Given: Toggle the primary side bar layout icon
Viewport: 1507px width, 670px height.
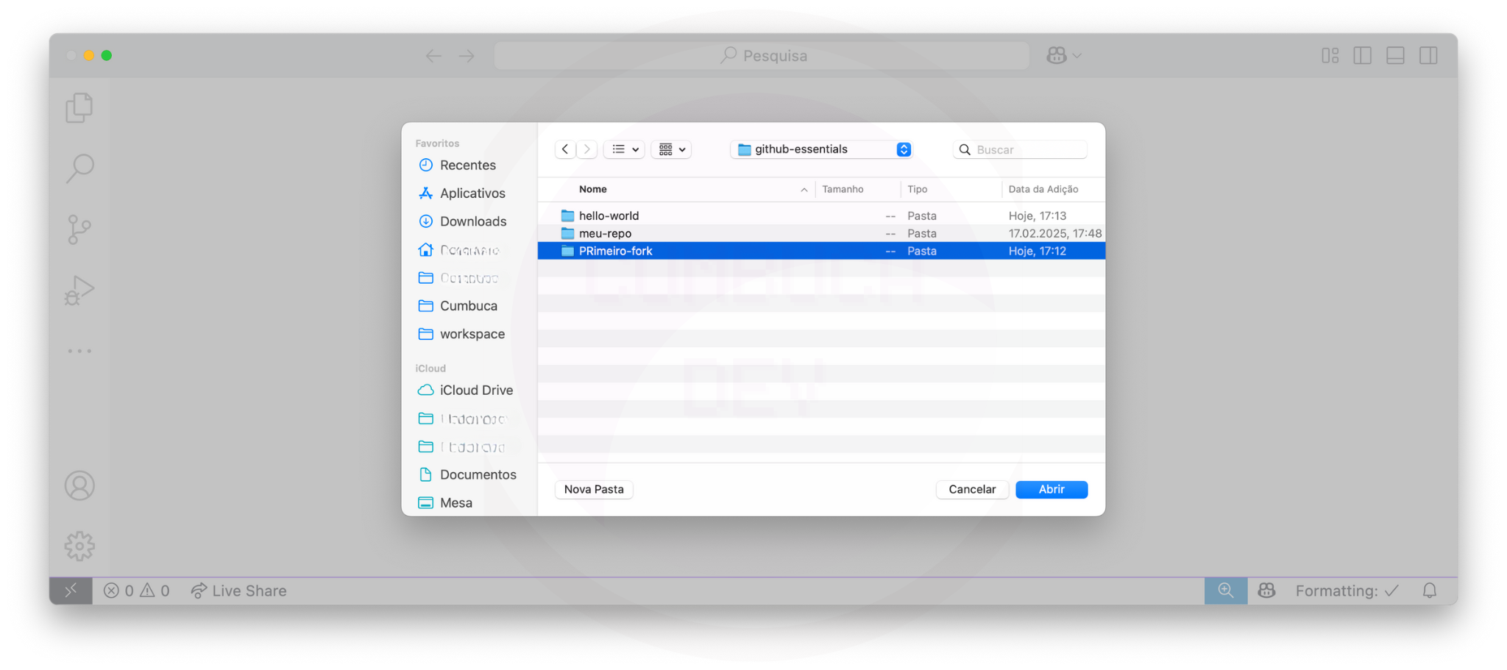Looking at the screenshot, I should click(x=1362, y=56).
